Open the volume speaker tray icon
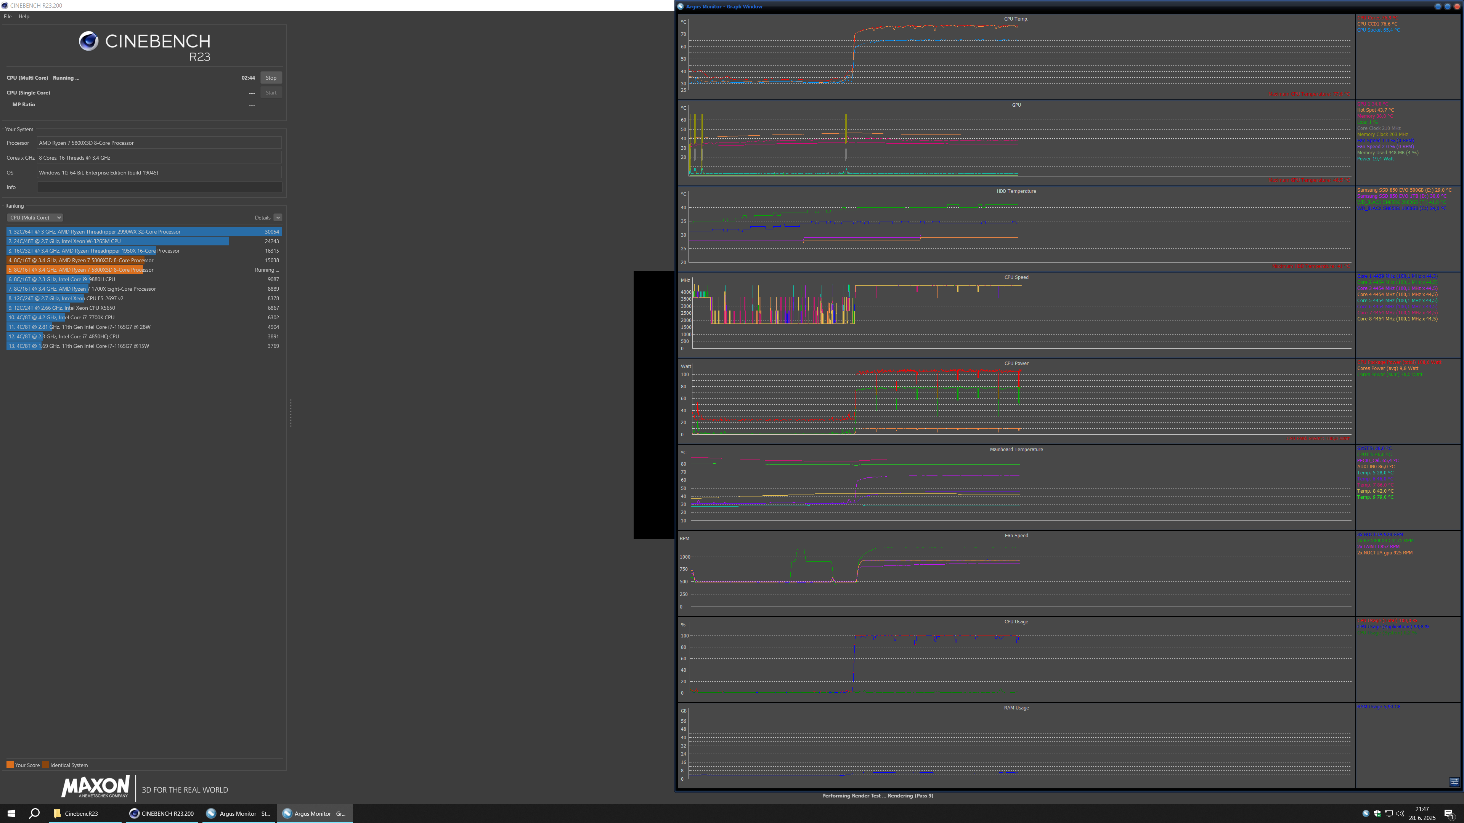Viewport: 1464px width, 823px height. pyautogui.click(x=1400, y=813)
